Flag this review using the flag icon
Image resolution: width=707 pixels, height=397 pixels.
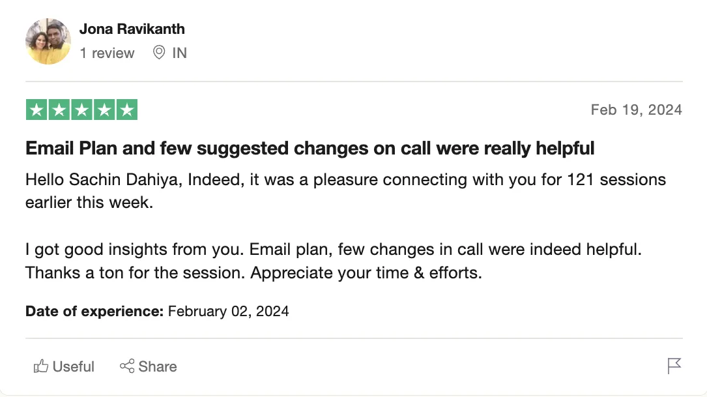pos(674,366)
